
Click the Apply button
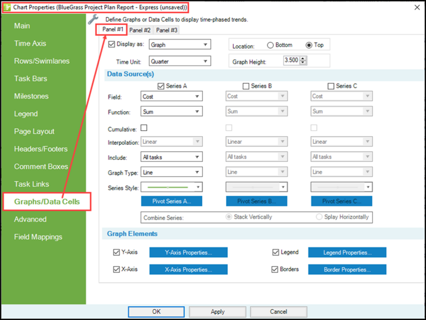click(218, 311)
